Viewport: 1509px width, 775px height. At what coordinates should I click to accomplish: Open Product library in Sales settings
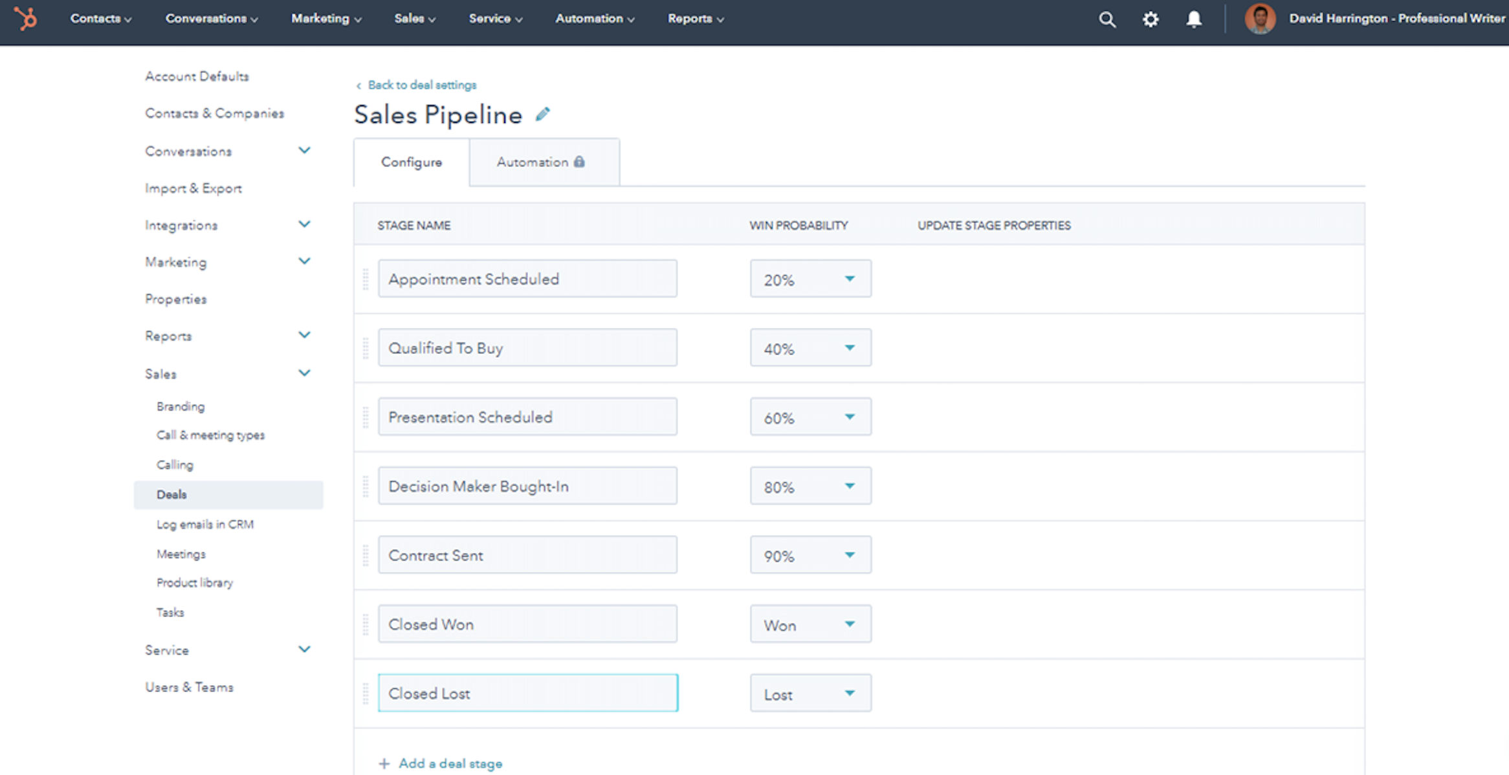[195, 583]
